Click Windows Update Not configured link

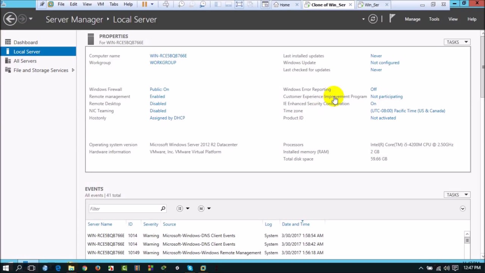coord(385,63)
